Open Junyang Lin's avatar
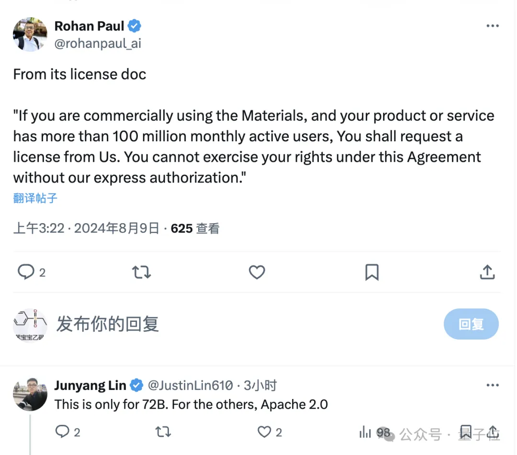This screenshot has height=455, width=517. [30, 394]
